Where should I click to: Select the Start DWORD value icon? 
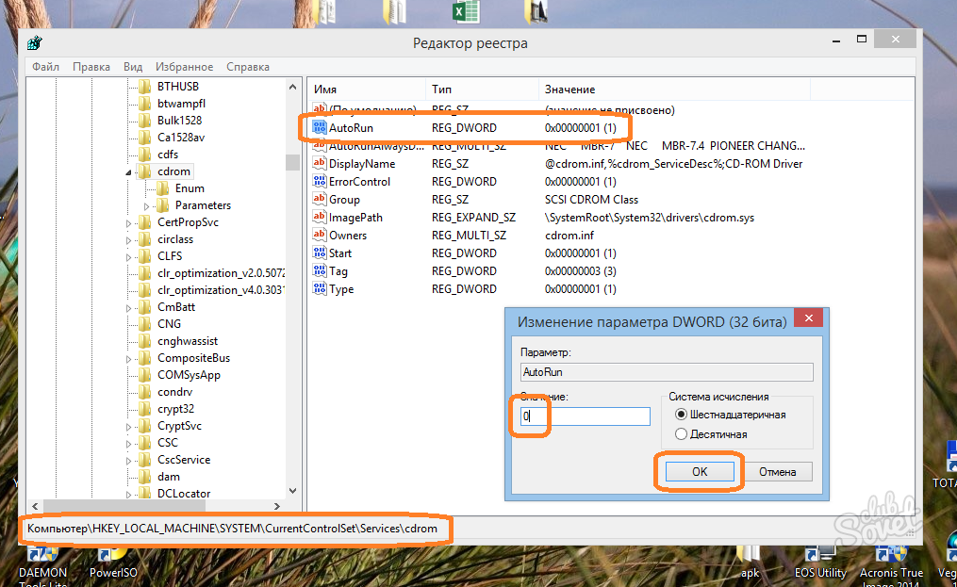320,253
